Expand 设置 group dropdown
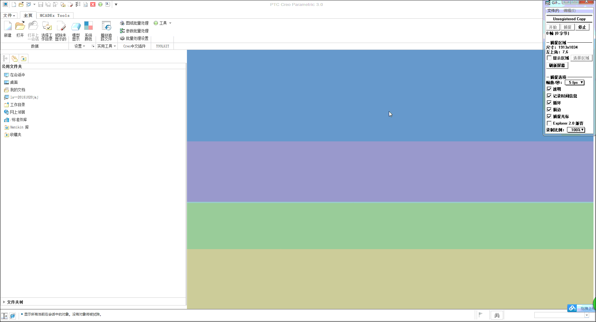 (79, 46)
